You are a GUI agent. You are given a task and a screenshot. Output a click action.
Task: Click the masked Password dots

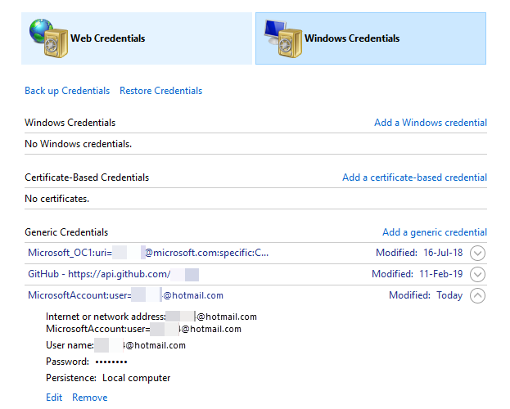coord(111,362)
